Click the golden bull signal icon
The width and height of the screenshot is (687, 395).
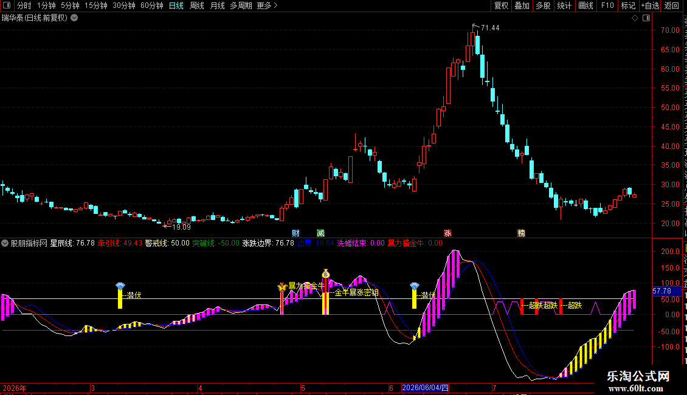tap(281, 287)
